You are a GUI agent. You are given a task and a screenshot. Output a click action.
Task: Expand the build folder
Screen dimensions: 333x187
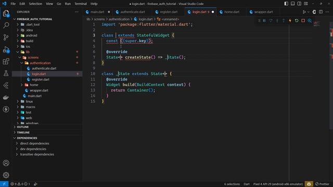click(30, 41)
